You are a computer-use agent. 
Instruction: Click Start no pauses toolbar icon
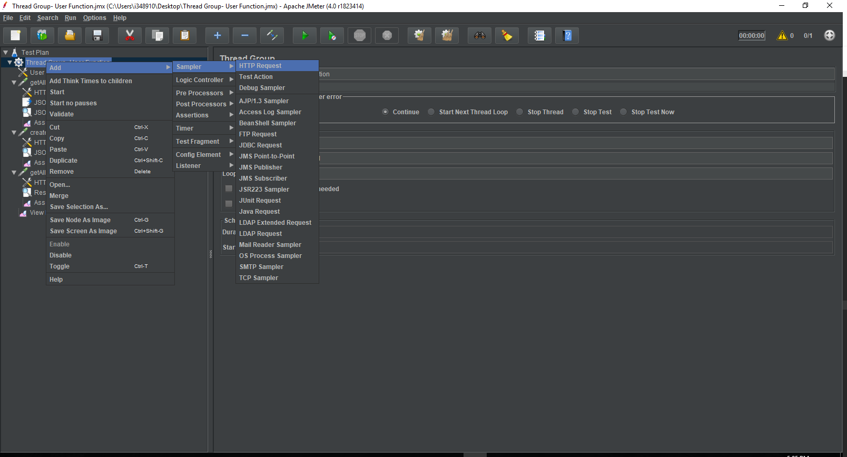(x=332, y=35)
